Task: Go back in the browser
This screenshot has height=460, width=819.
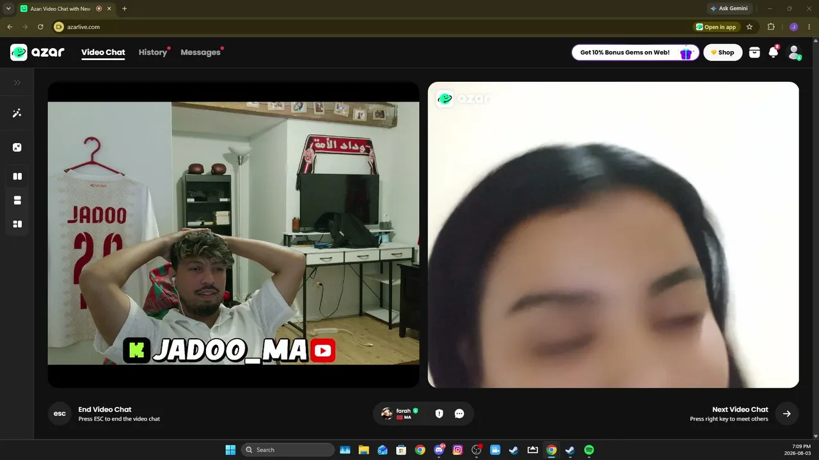Action: pyautogui.click(x=10, y=27)
